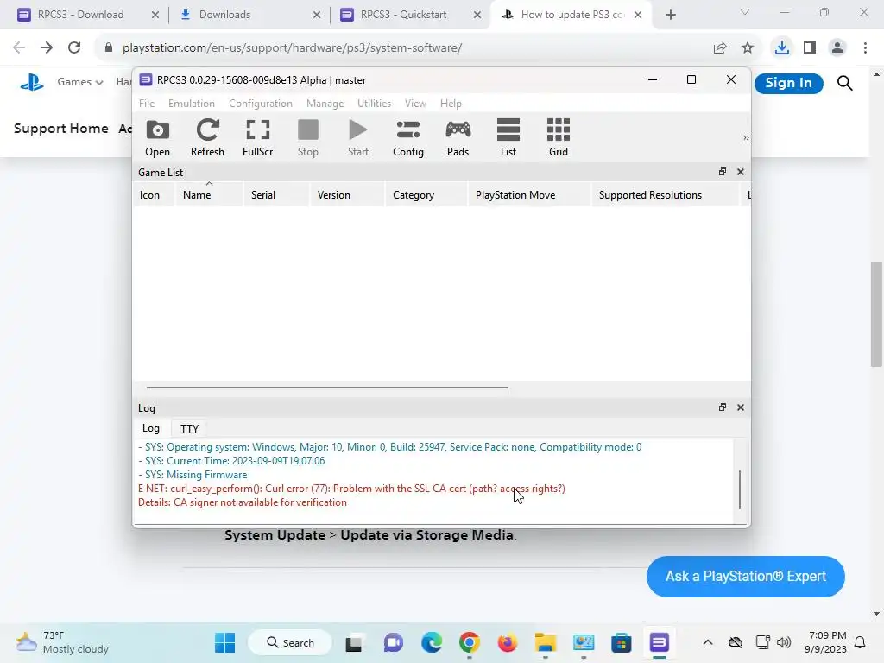This screenshot has height=663, width=884.
Task: Sort game list by Name column
Action: [x=209, y=194]
